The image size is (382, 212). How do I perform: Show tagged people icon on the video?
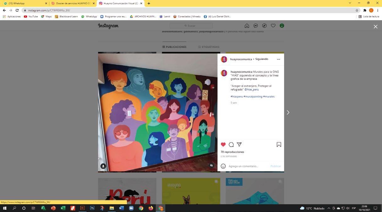click(103, 166)
